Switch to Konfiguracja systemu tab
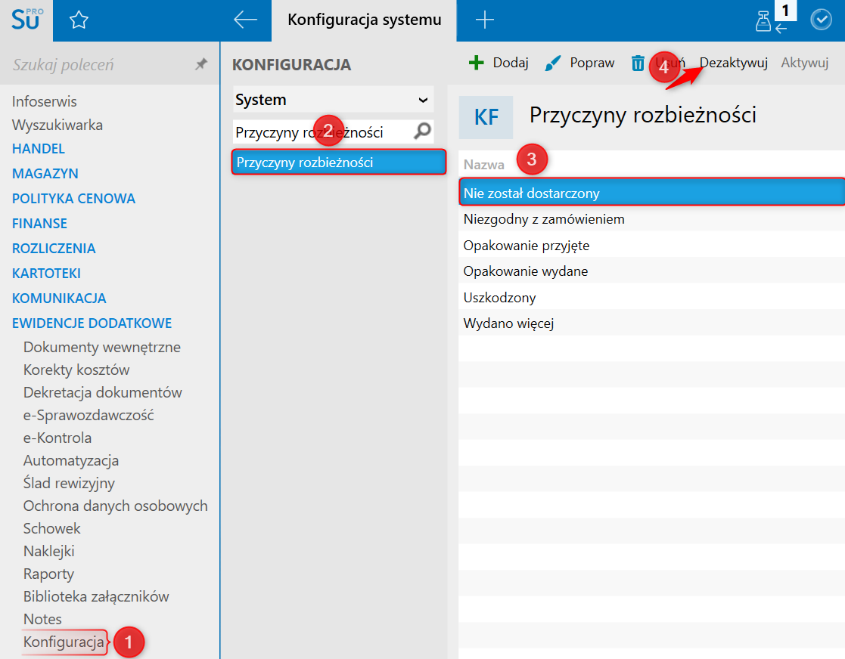The image size is (845, 659). click(365, 20)
